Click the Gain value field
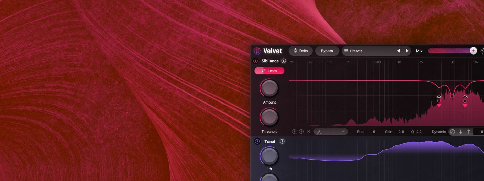Viewport: 484px width, 181px height. pyautogui.click(x=401, y=132)
